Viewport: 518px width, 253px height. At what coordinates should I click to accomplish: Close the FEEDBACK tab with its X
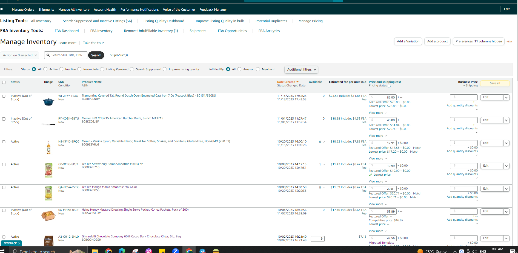pos(19,243)
